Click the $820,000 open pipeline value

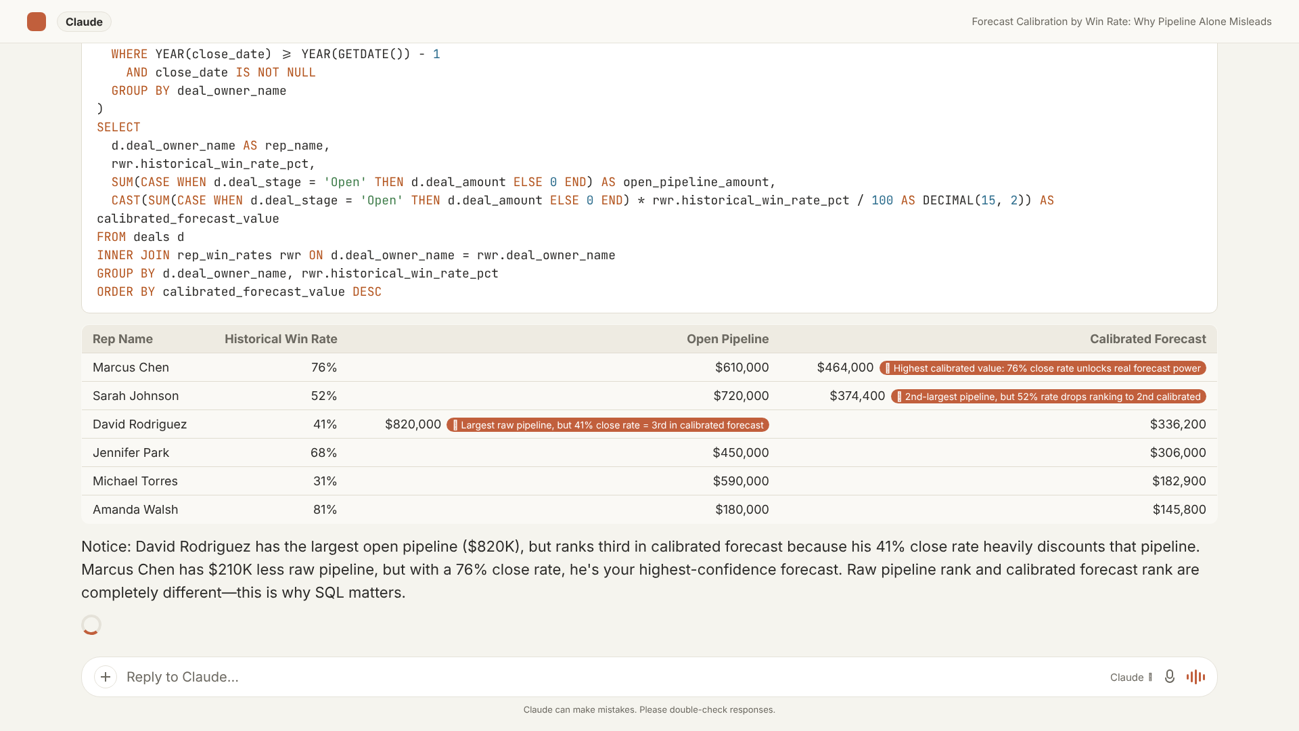coord(413,424)
